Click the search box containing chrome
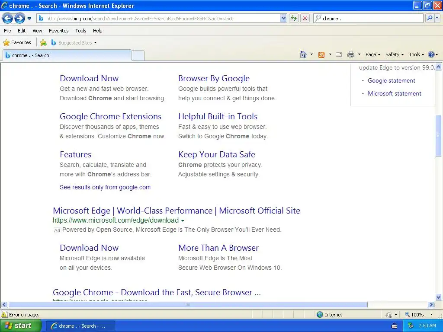Viewport: 443px width, 332px height. [368, 18]
